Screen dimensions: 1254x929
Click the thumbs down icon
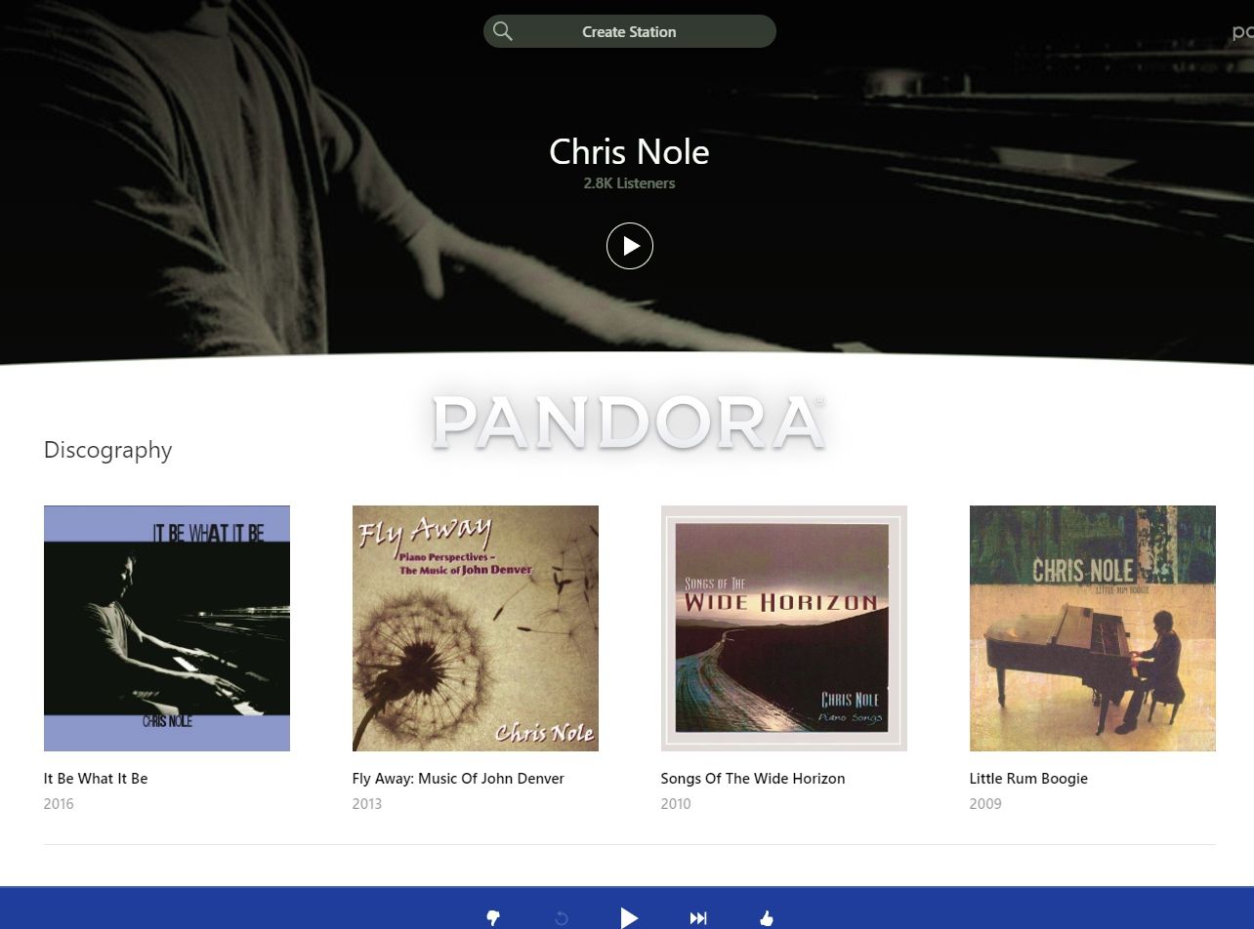coord(493,917)
